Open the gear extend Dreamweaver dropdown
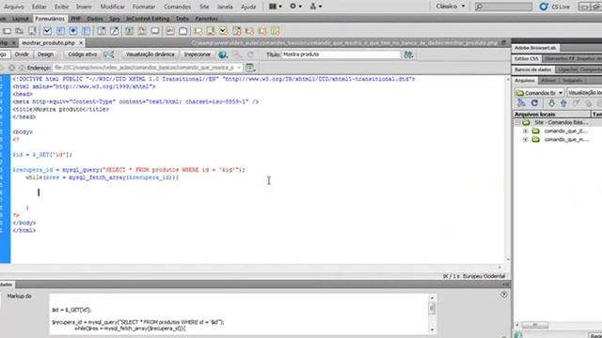 click(295, 7)
